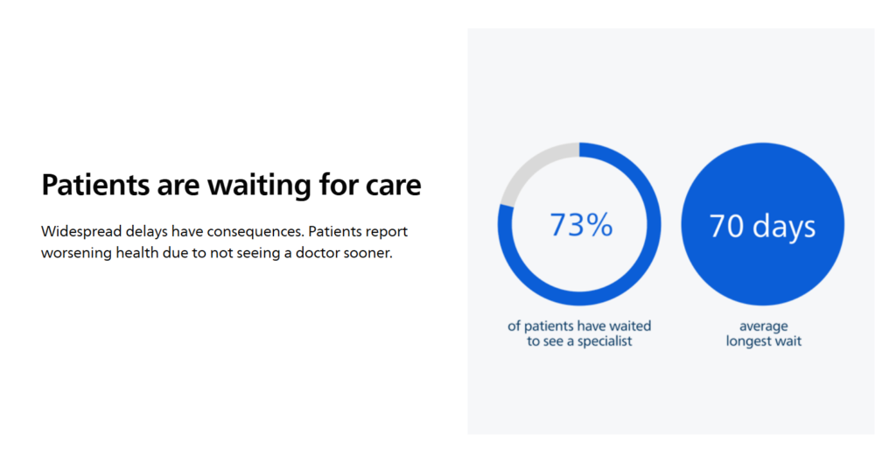Click the 'worsening health' paragraph line
This screenshot has width=896, height=449.
[x=217, y=252]
